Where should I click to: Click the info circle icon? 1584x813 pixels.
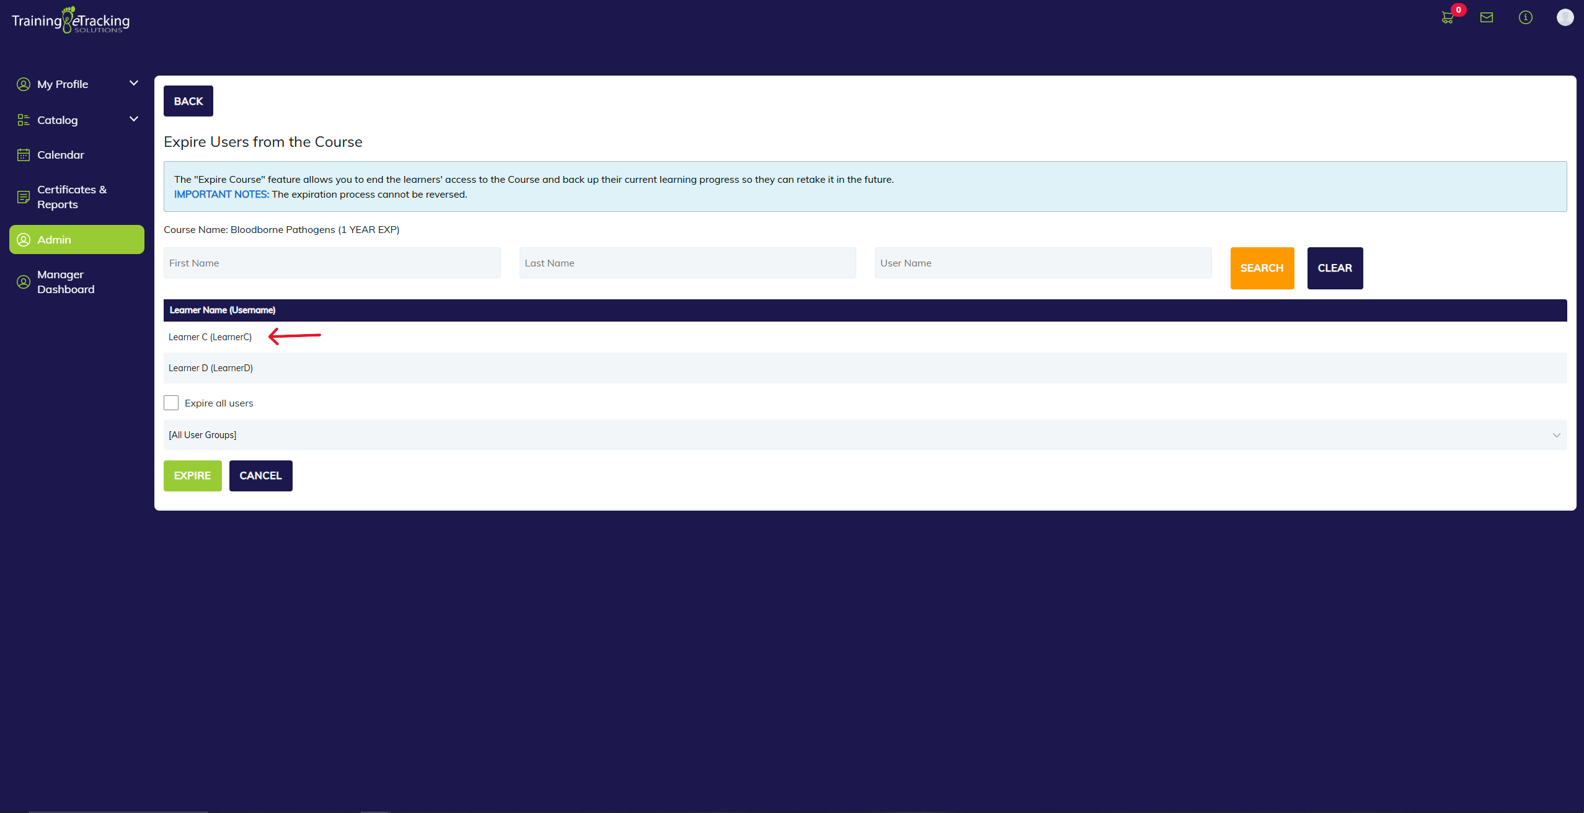click(x=1526, y=17)
